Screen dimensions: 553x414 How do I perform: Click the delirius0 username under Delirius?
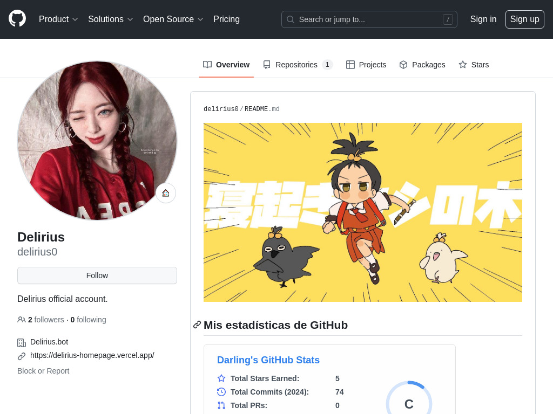pos(37,252)
